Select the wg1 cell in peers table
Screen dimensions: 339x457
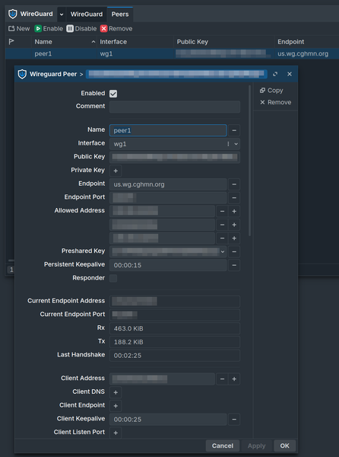point(106,54)
